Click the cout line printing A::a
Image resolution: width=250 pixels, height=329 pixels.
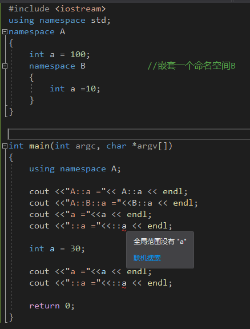108,191
